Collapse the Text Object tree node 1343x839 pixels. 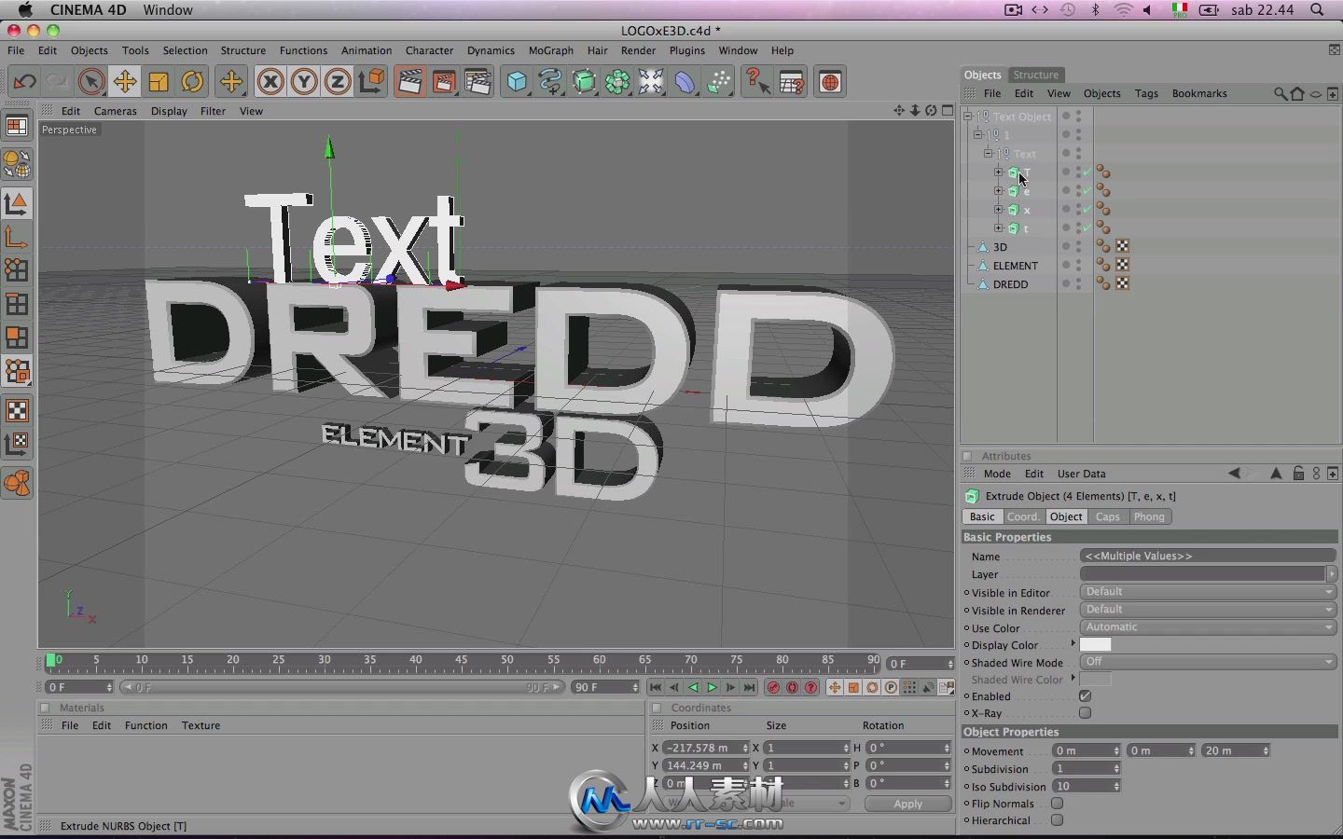[968, 116]
